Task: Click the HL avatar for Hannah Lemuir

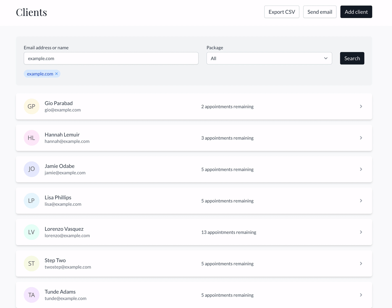Action: [x=31, y=138]
